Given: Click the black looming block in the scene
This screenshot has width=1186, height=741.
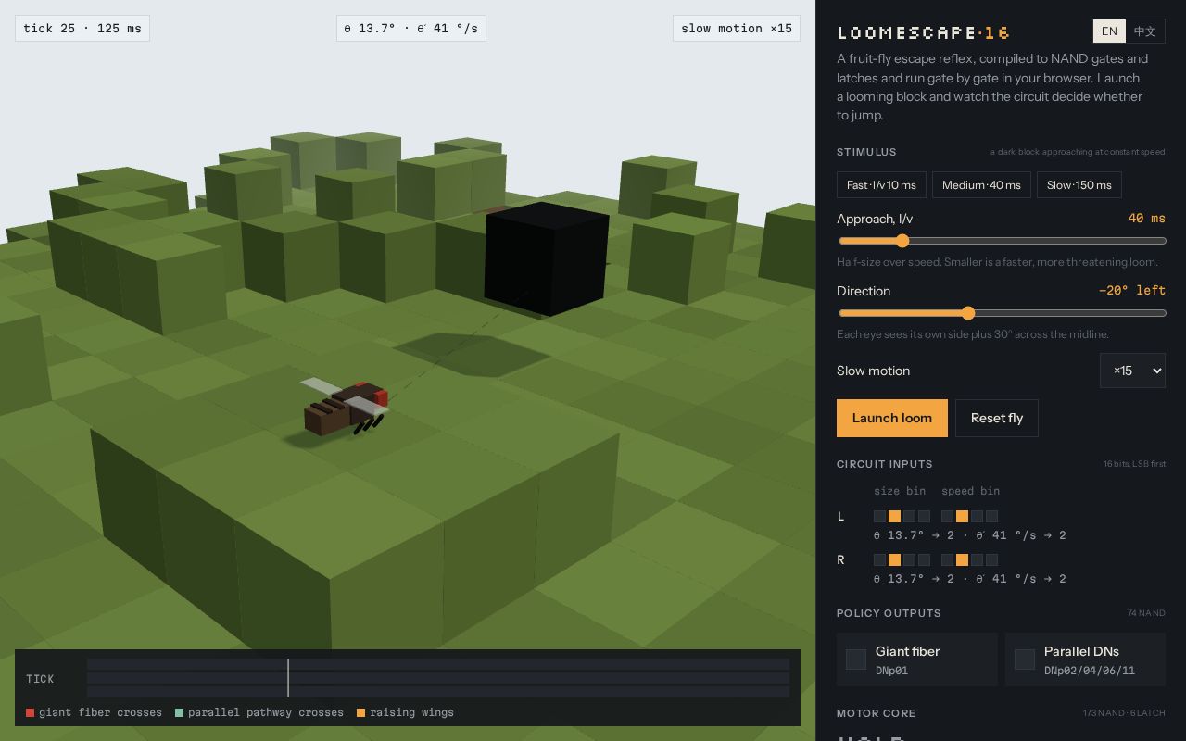Looking at the screenshot, I should (546, 259).
